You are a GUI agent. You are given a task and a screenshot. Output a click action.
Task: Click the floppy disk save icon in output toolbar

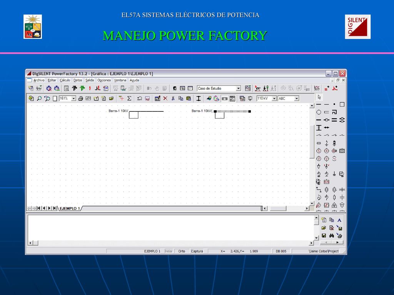coord(324,235)
